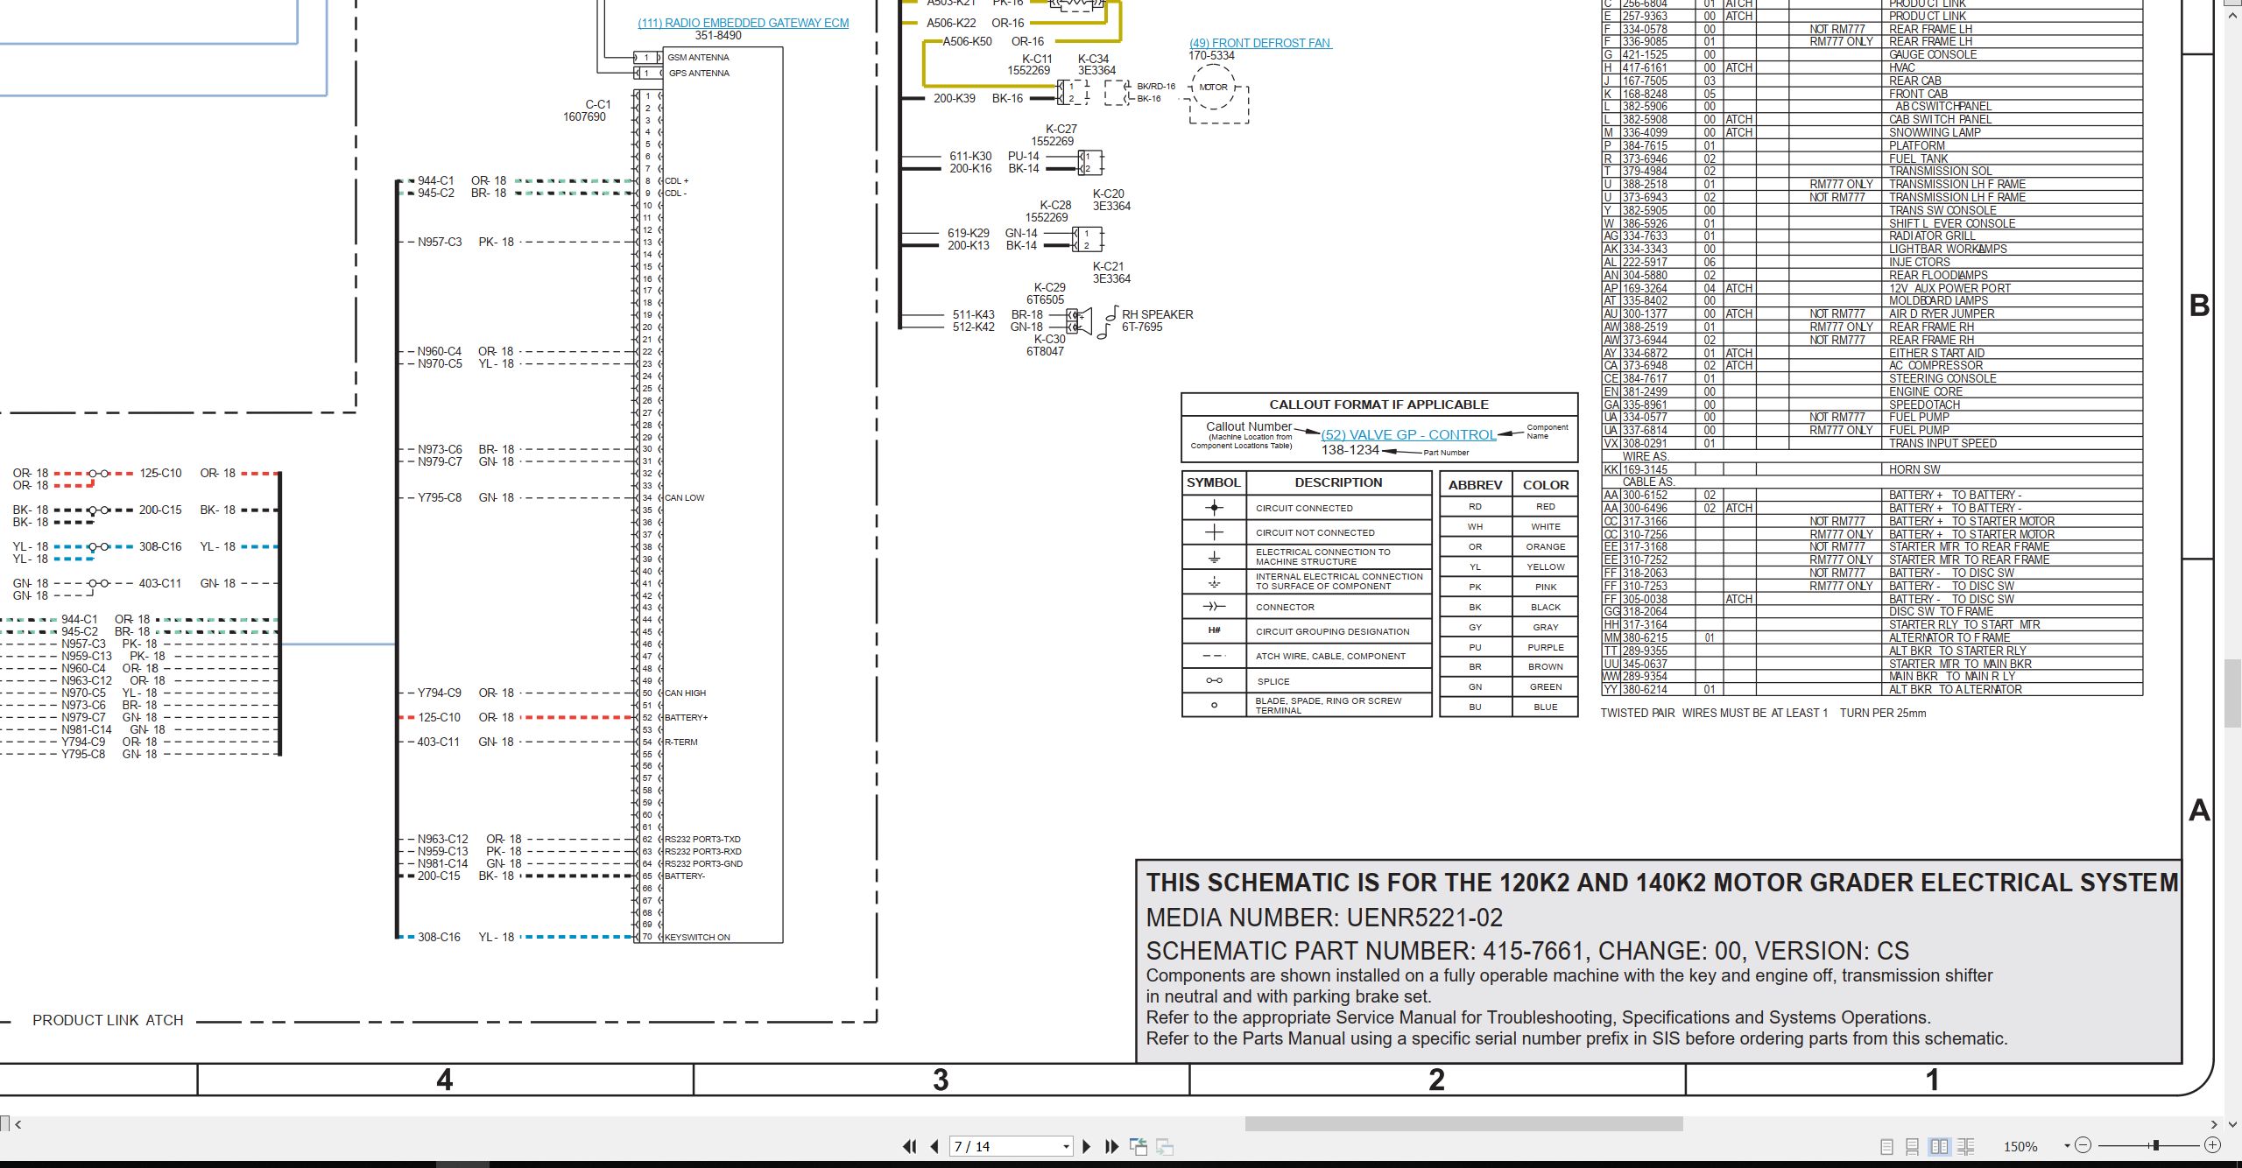Click the scroll right arrow
Image resolution: width=2242 pixels, height=1168 pixels.
pyautogui.click(x=2214, y=1123)
